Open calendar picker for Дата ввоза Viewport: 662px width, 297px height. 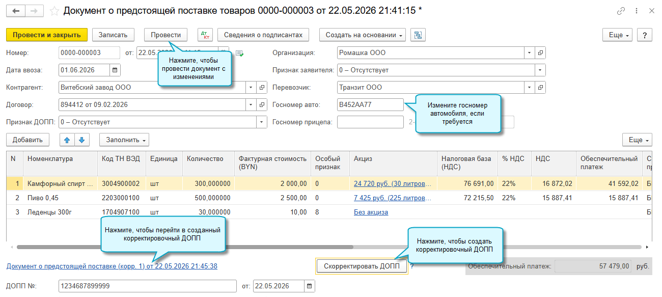[x=115, y=70]
